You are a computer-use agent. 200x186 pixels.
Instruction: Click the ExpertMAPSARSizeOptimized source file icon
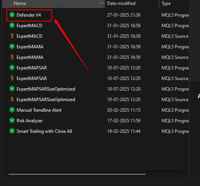click(12, 100)
